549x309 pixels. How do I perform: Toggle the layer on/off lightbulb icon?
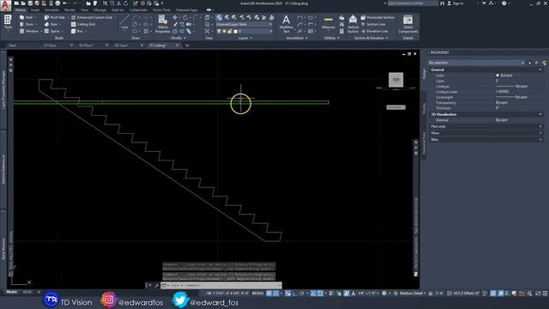click(x=220, y=31)
